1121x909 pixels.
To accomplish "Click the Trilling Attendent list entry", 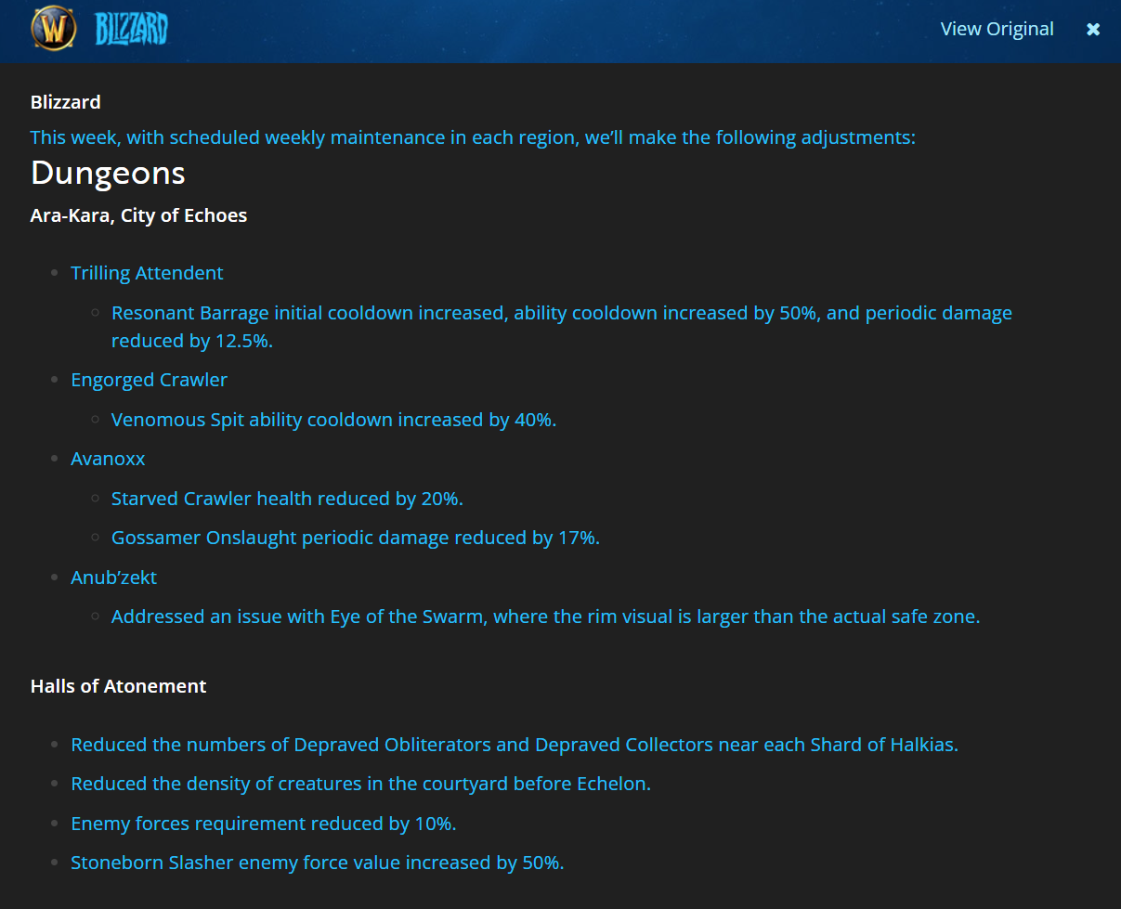I will (x=147, y=273).
